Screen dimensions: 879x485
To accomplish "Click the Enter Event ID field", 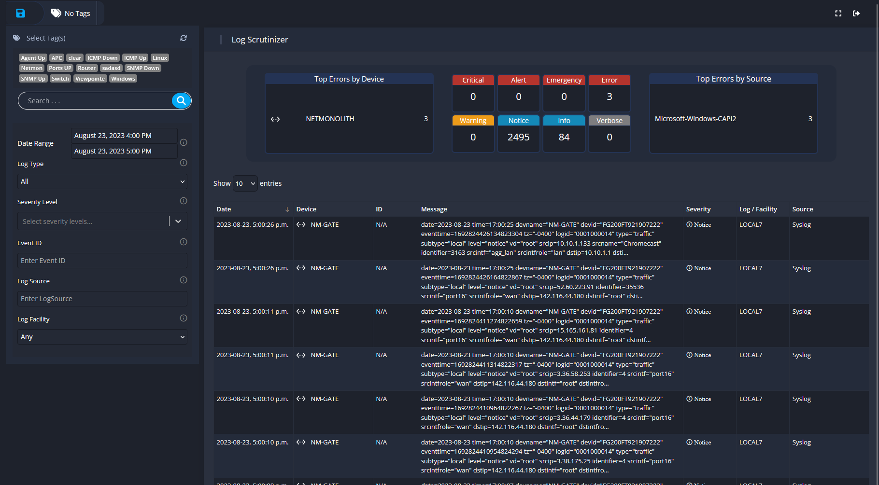I will point(102,261).
